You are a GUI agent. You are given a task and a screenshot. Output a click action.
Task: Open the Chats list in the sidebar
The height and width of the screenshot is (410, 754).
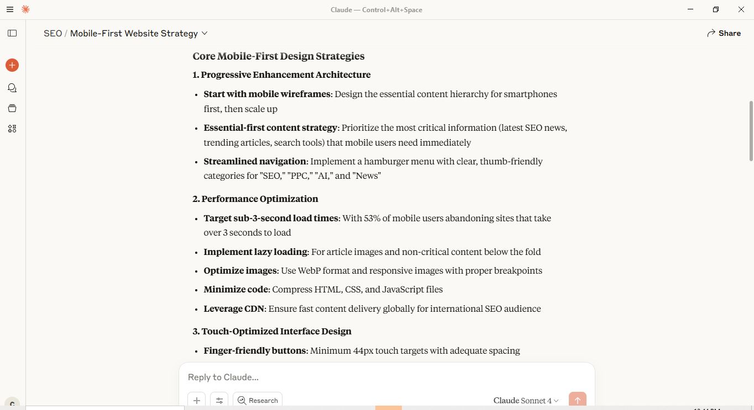tap(12, 87)
